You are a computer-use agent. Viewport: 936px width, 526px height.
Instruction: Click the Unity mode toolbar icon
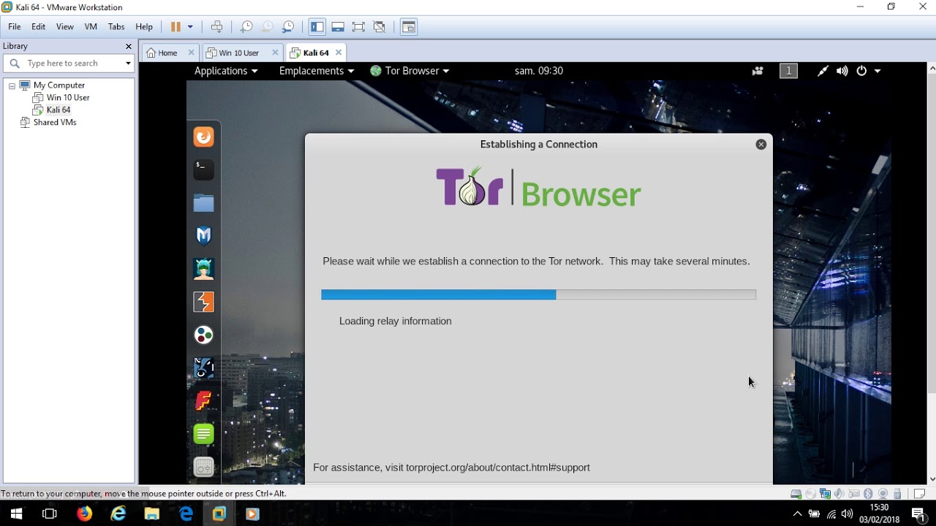click(379, 27)
